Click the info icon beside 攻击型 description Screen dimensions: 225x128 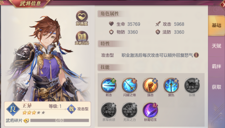[196, 55]
